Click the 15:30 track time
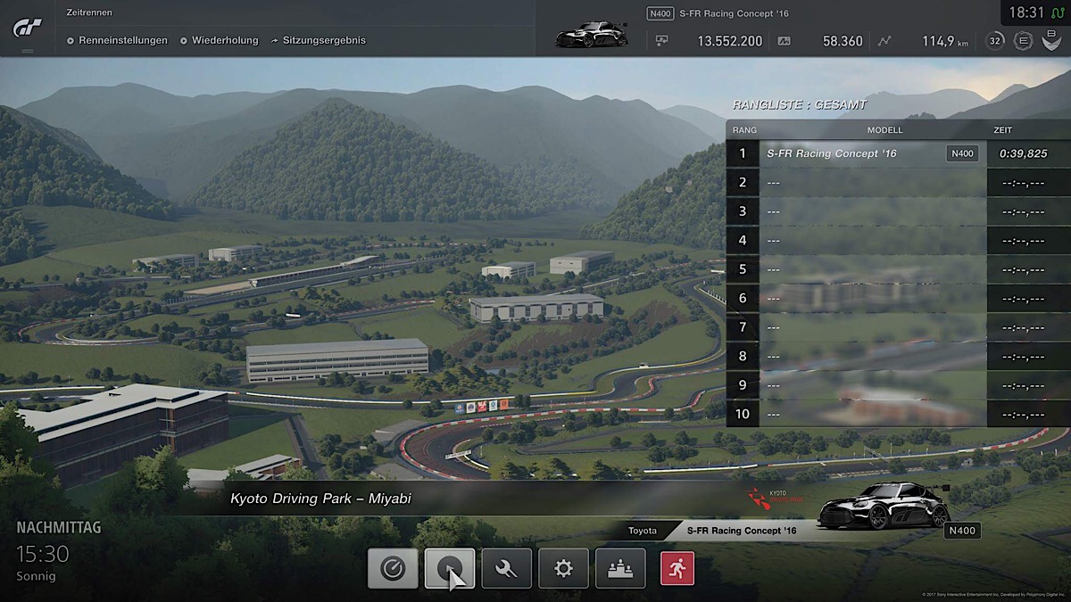 click(42, 554)
